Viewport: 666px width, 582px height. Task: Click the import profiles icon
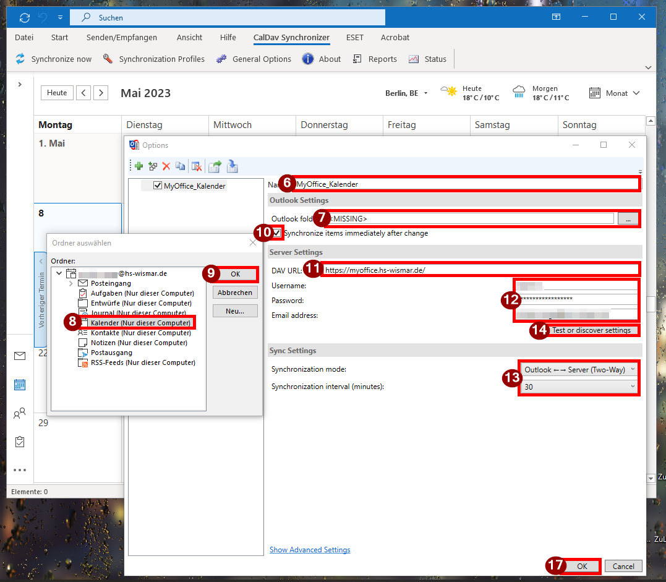[x=232, y=166]
